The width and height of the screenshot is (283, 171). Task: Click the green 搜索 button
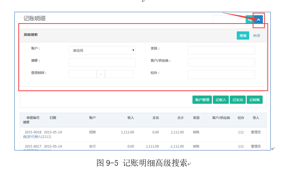pos(243,36)
